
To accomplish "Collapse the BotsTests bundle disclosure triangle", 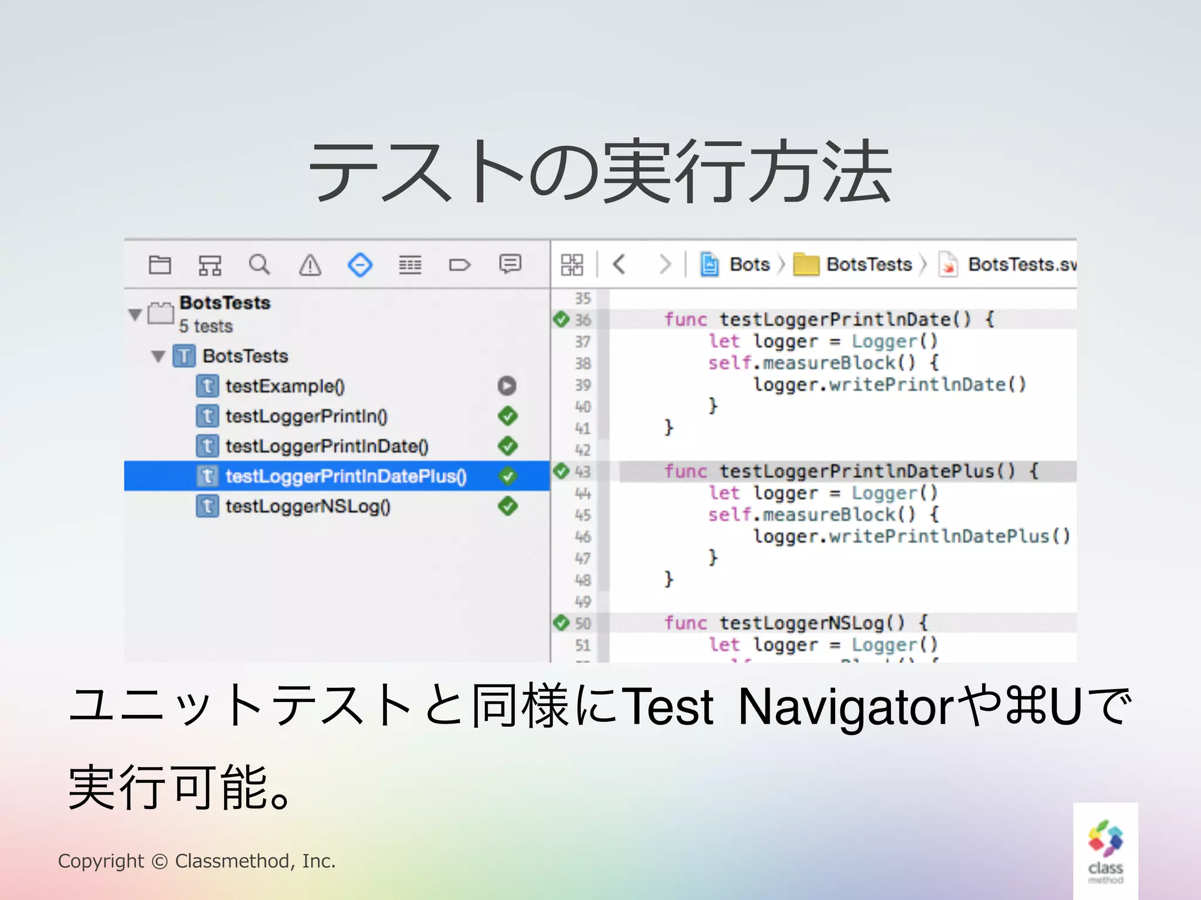I will [135, 315].
